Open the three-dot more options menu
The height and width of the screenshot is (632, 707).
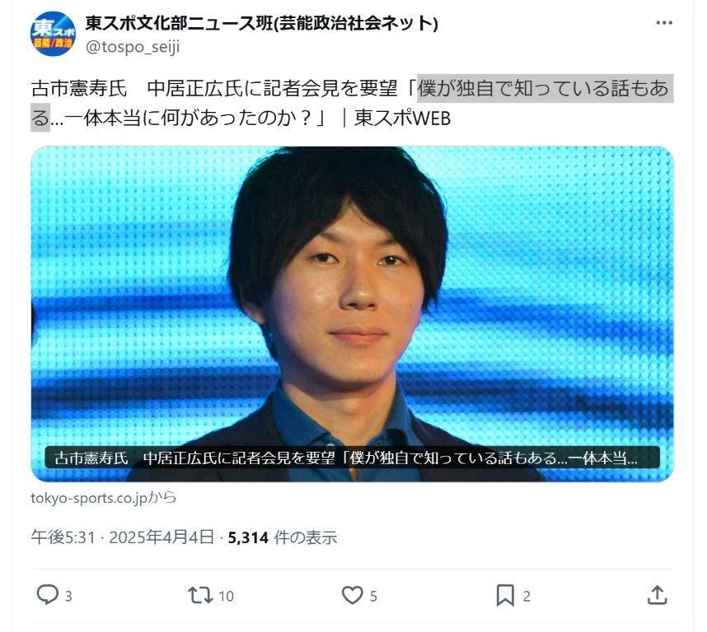[664, 23]
